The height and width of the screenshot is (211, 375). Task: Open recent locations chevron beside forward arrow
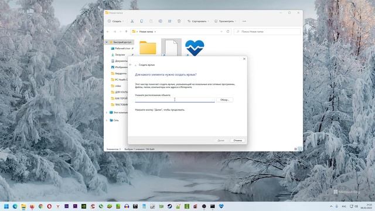pos(121,32)
